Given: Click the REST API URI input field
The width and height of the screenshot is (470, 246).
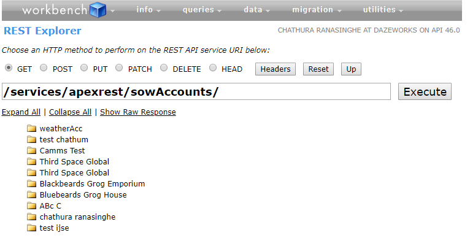Looking at the screenshot, I should (x=196, y=91).
